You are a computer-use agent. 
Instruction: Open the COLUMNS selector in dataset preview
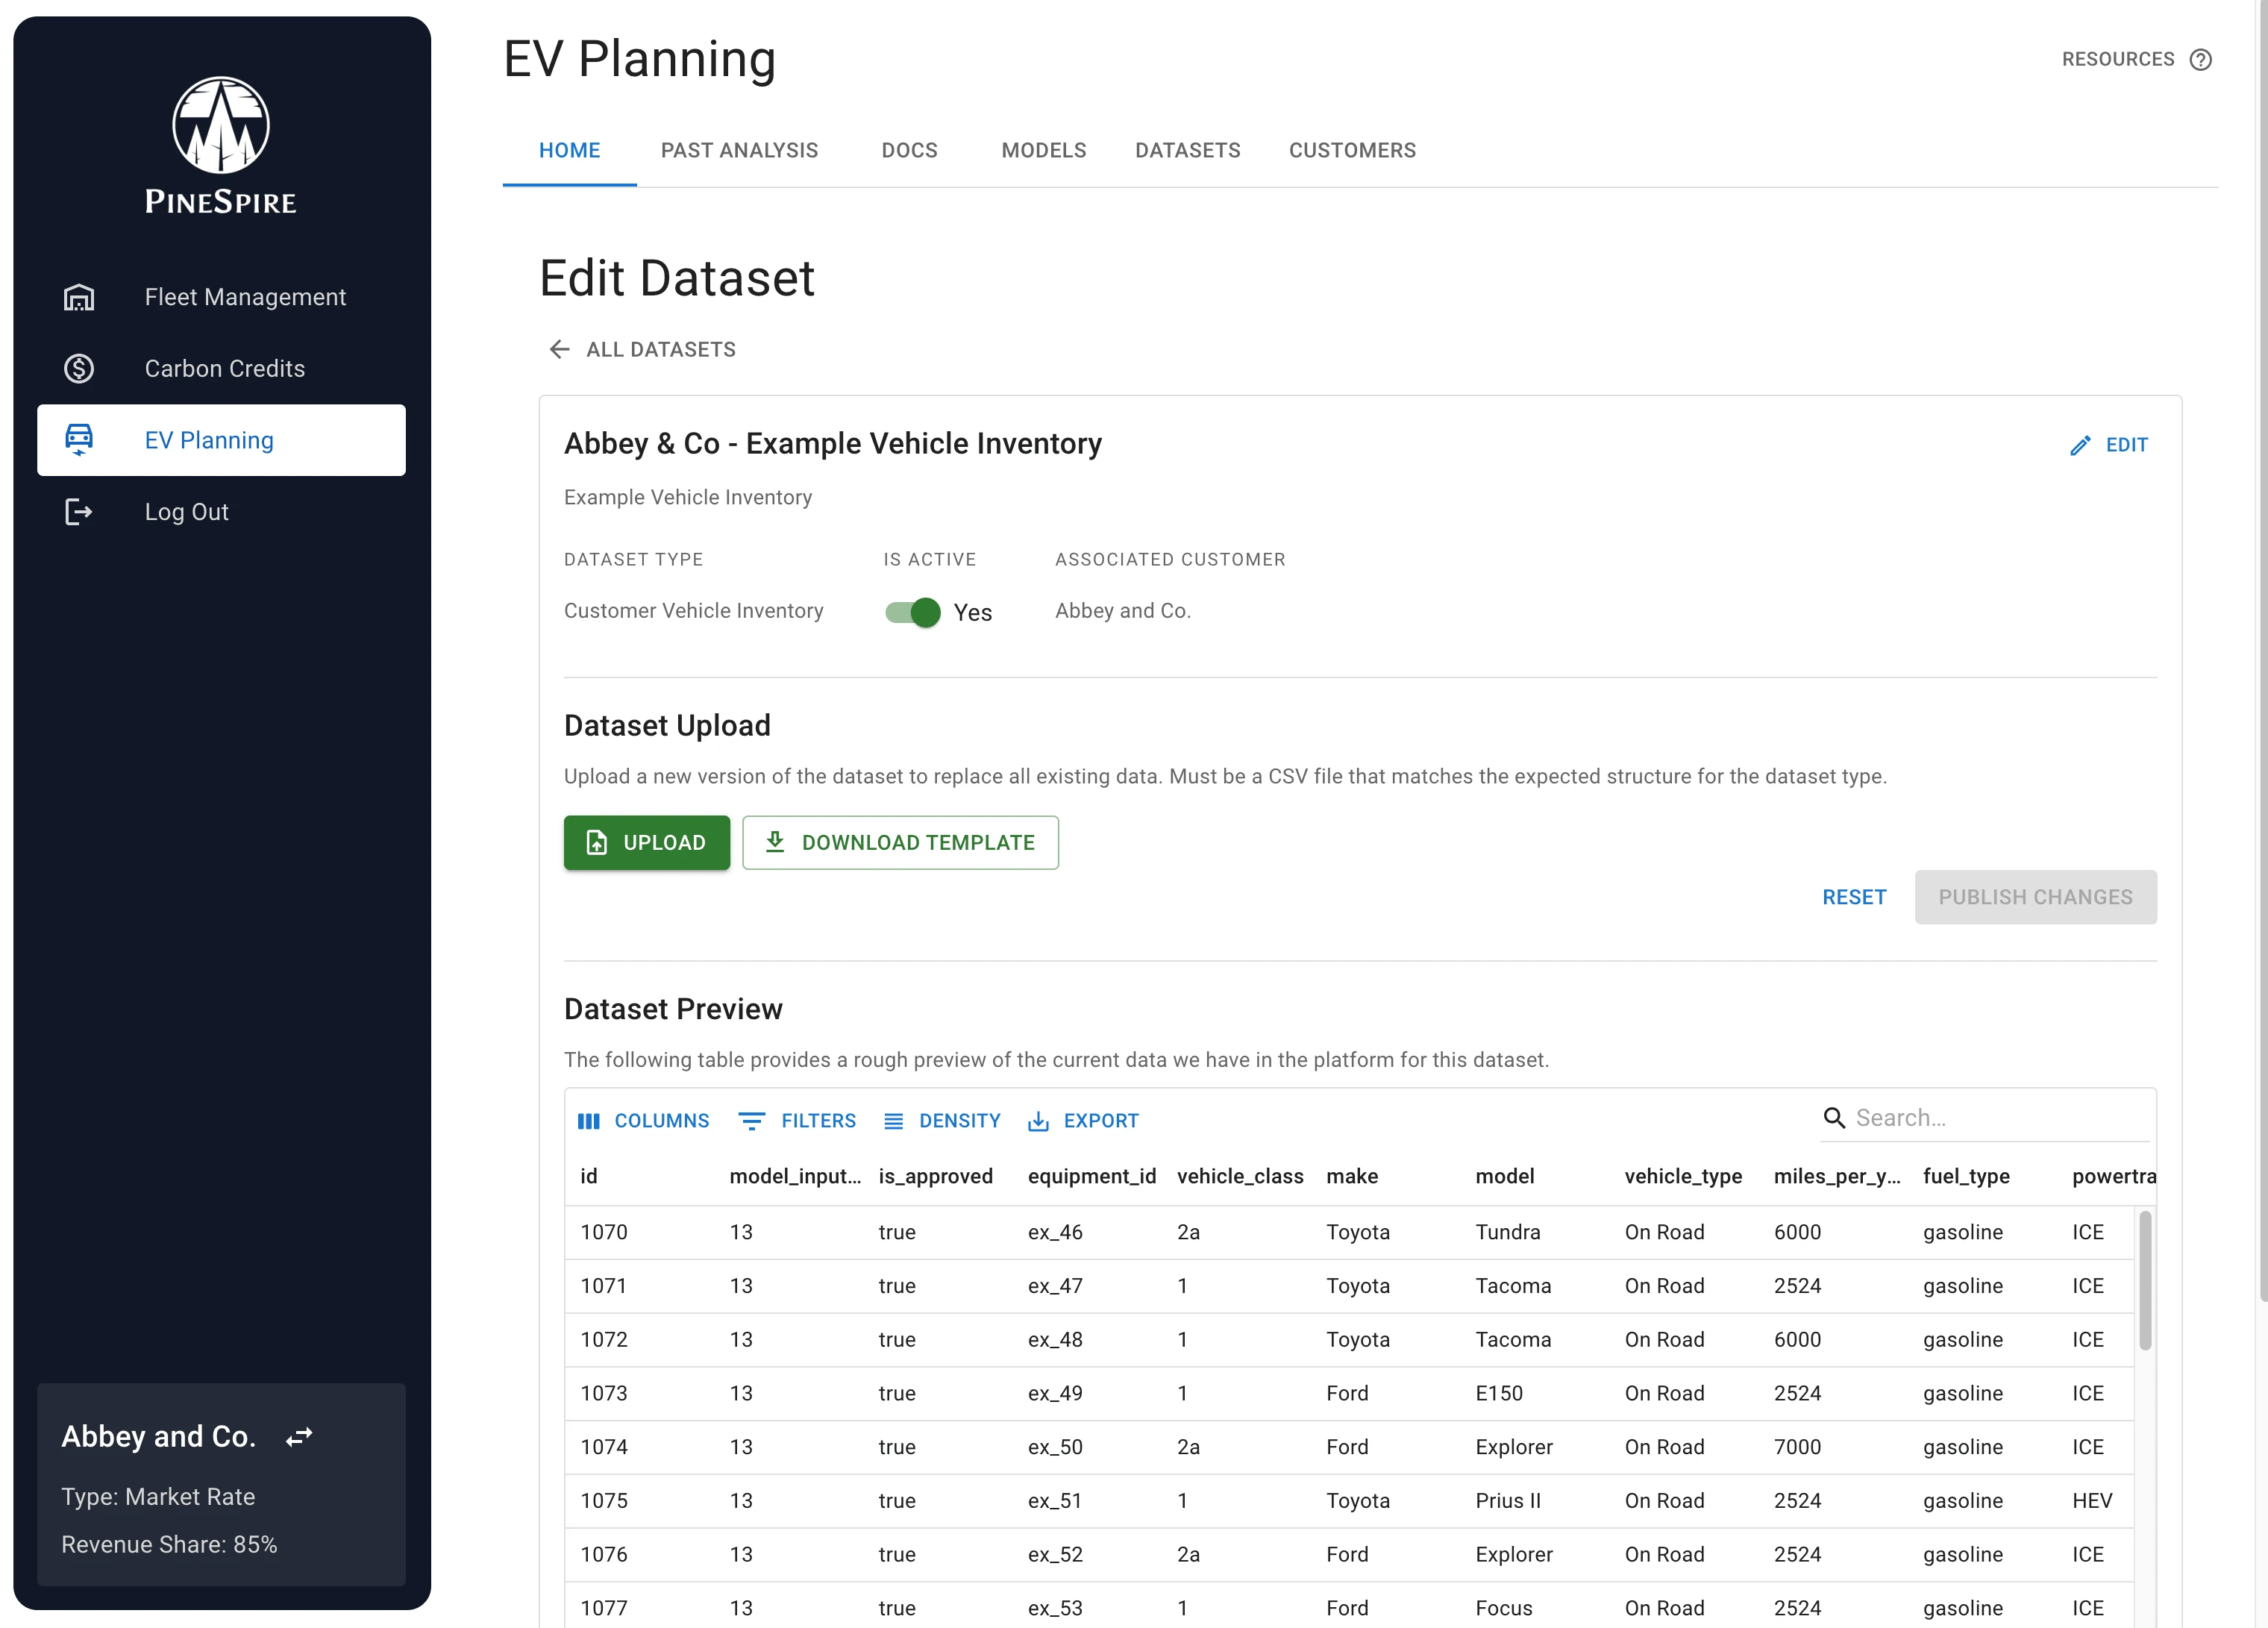tap(644, 1121)
